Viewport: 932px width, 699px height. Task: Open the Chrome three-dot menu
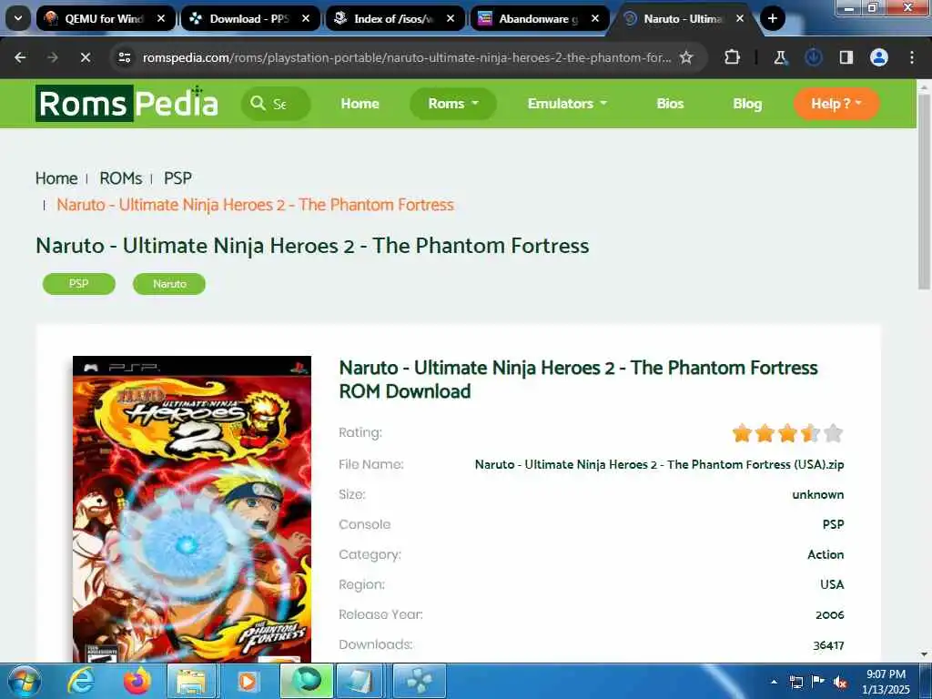(912, 57)
